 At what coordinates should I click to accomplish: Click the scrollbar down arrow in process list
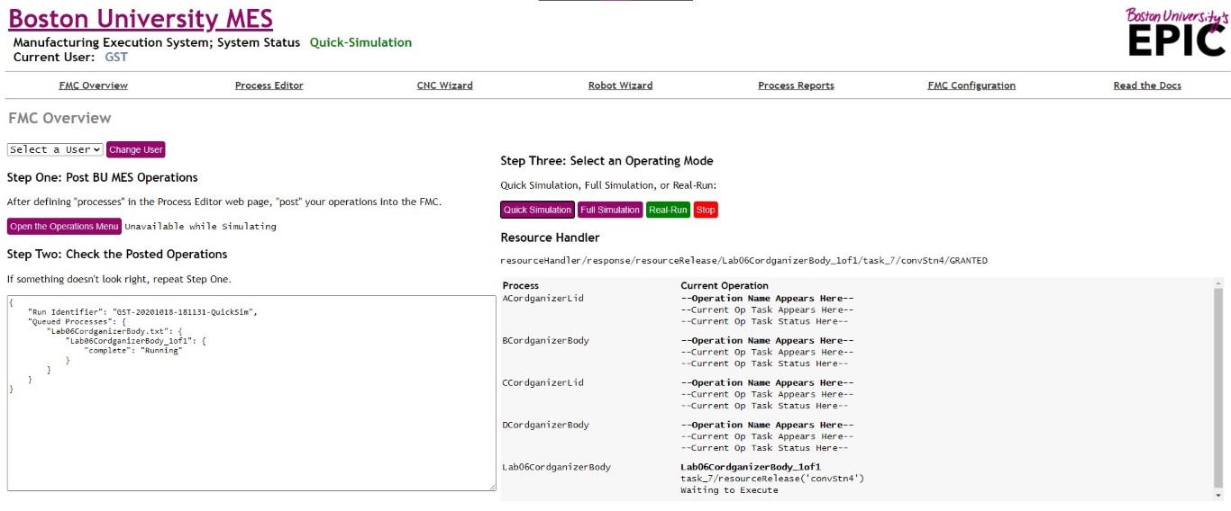[x=1218, y=495]
